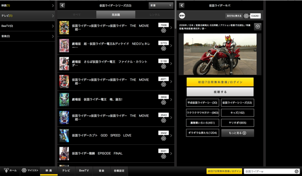Click the search magnifier icon in the bottom search field

coord(296,171)
